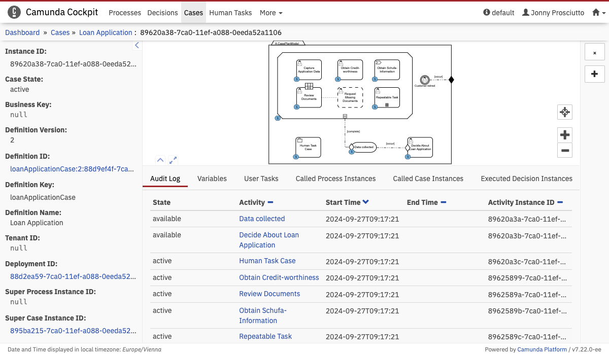Click instance badge on Decide About Loan

[408, 157]
